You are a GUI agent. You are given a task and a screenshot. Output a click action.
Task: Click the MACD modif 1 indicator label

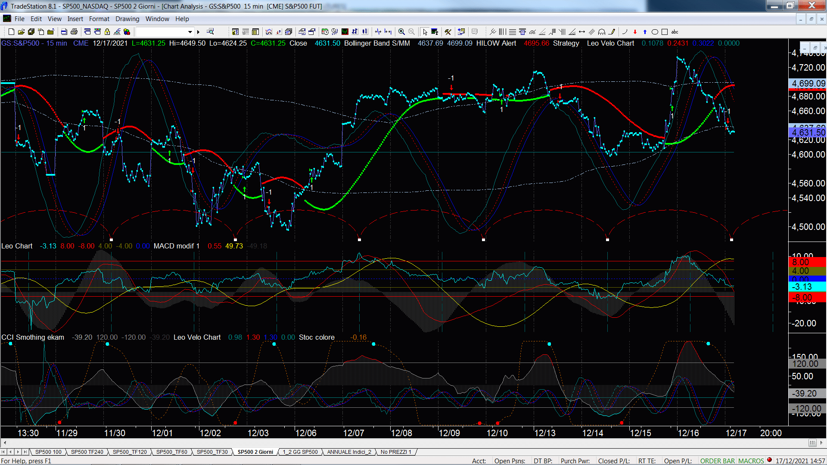(x=177, y=246)
